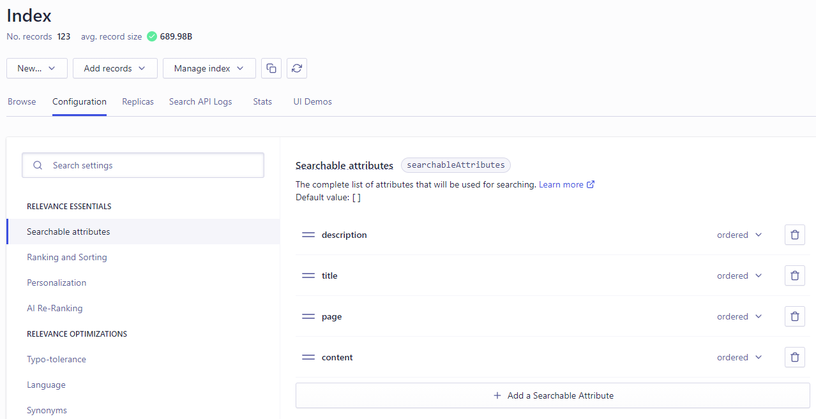816x419 pixels.
Task: Click the refresh index icon
Action: [296, 68]
